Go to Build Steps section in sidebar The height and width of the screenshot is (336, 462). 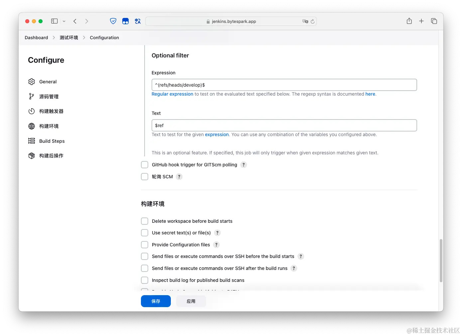click(x=52, y=141)
